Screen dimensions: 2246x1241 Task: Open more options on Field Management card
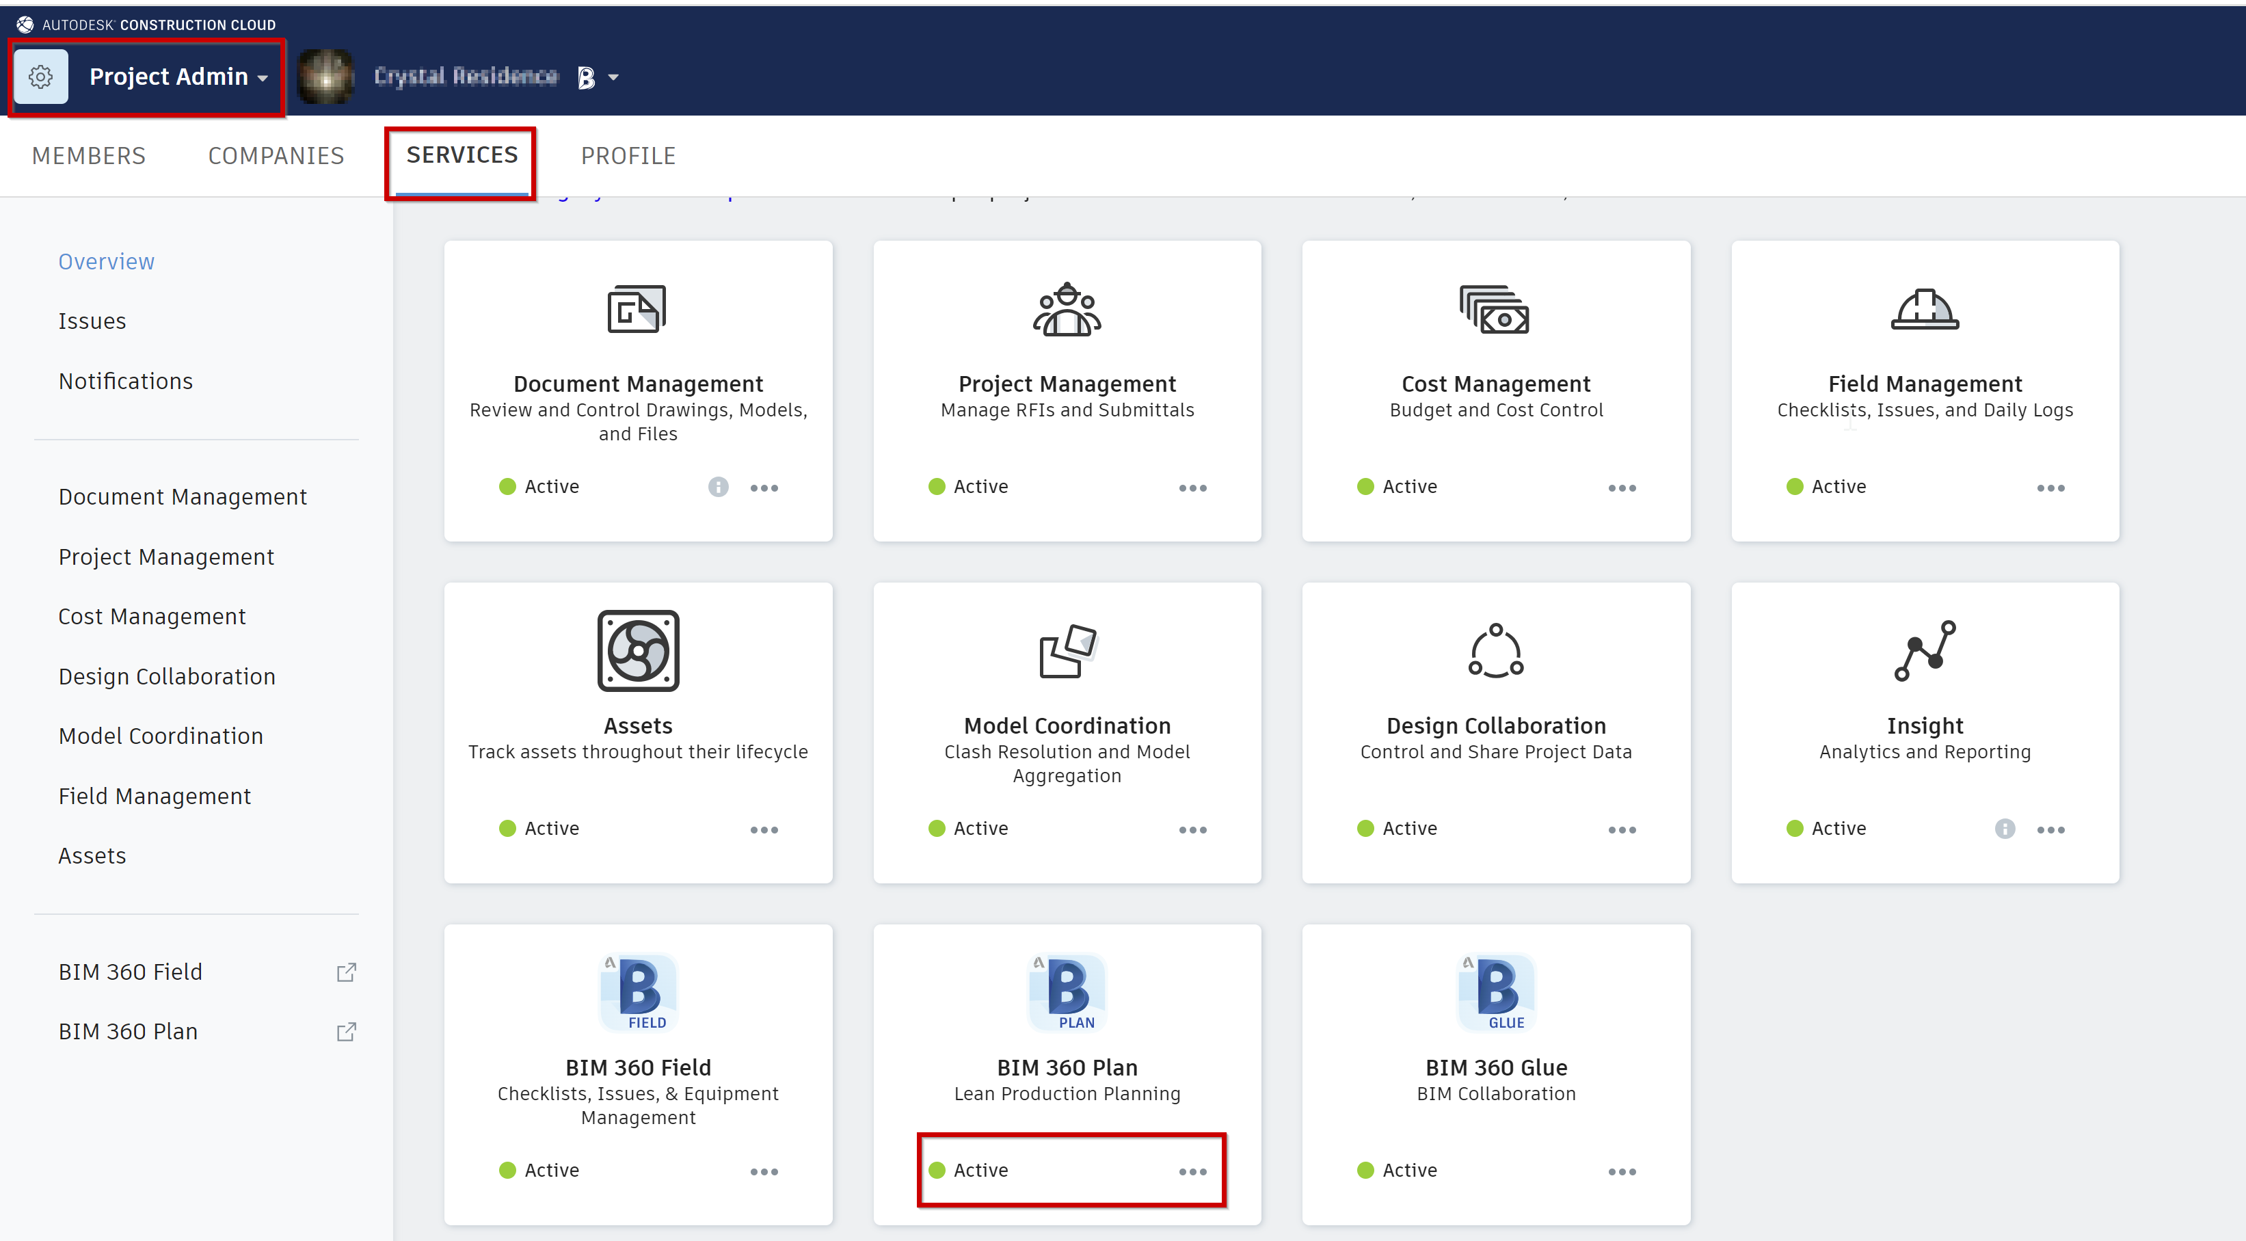point(2052,488)
